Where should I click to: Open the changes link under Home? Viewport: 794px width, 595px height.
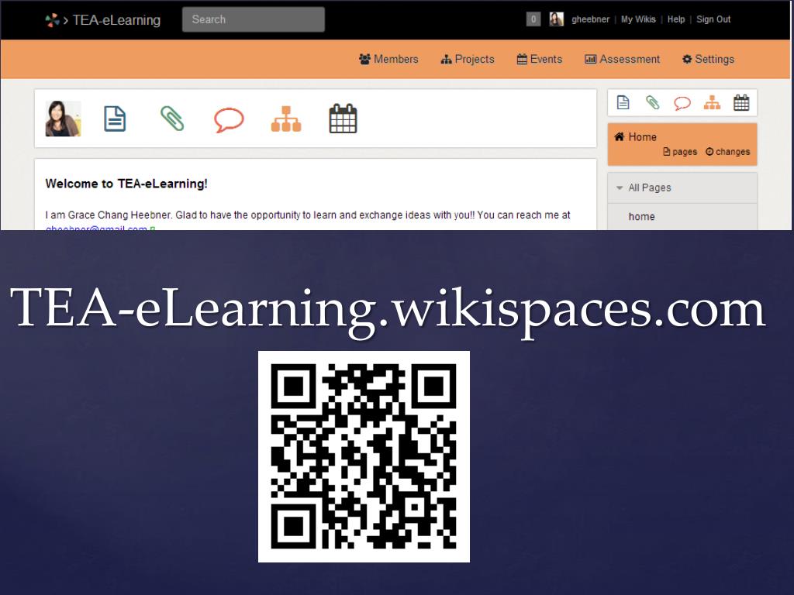[727, 152]
